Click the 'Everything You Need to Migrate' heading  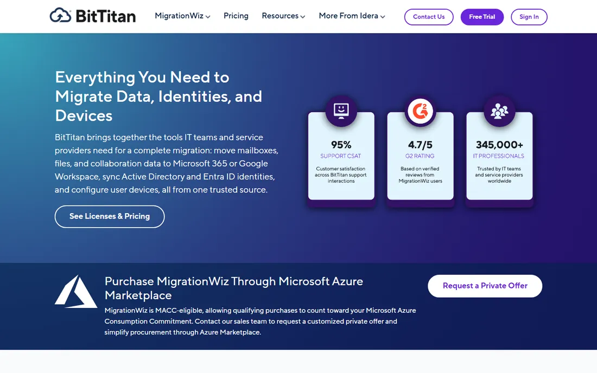[x=158, y=96]
